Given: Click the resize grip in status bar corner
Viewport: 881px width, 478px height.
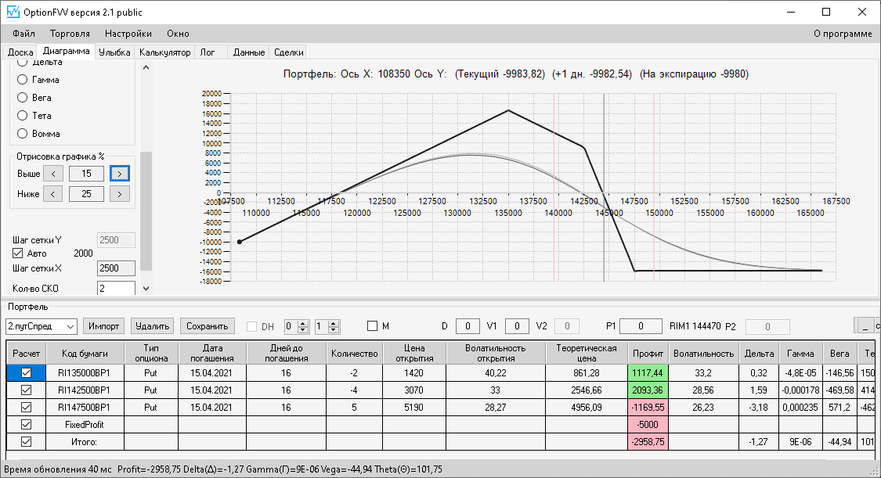Looking at the screenshot, I should [x=874, y=471].
